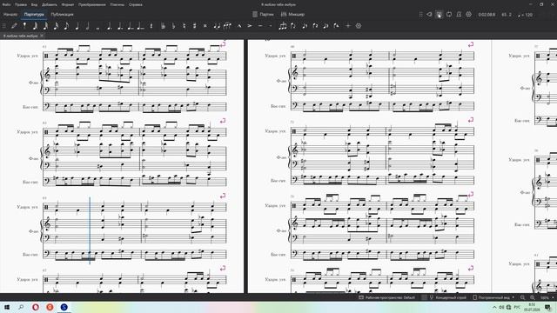Open the plus add-elements menu

pyautogui.click(x=348, y=25)
